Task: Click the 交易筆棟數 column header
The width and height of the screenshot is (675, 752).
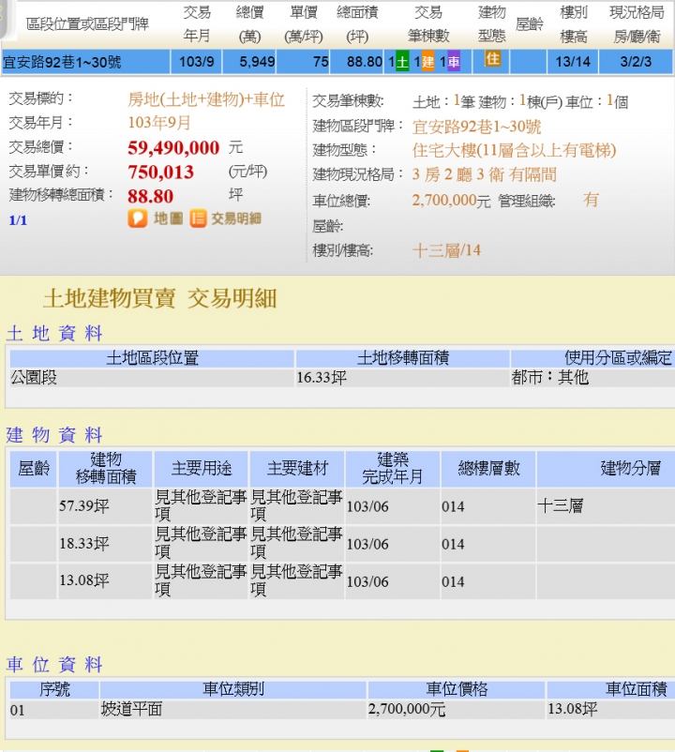Action: click(x=428, y=24)
